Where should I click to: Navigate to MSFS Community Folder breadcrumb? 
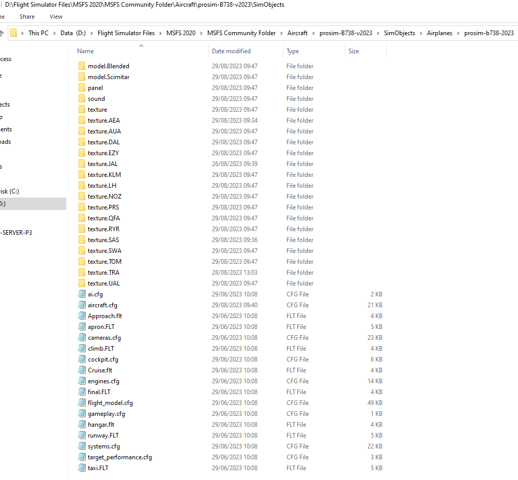click(x=241, y=33)
